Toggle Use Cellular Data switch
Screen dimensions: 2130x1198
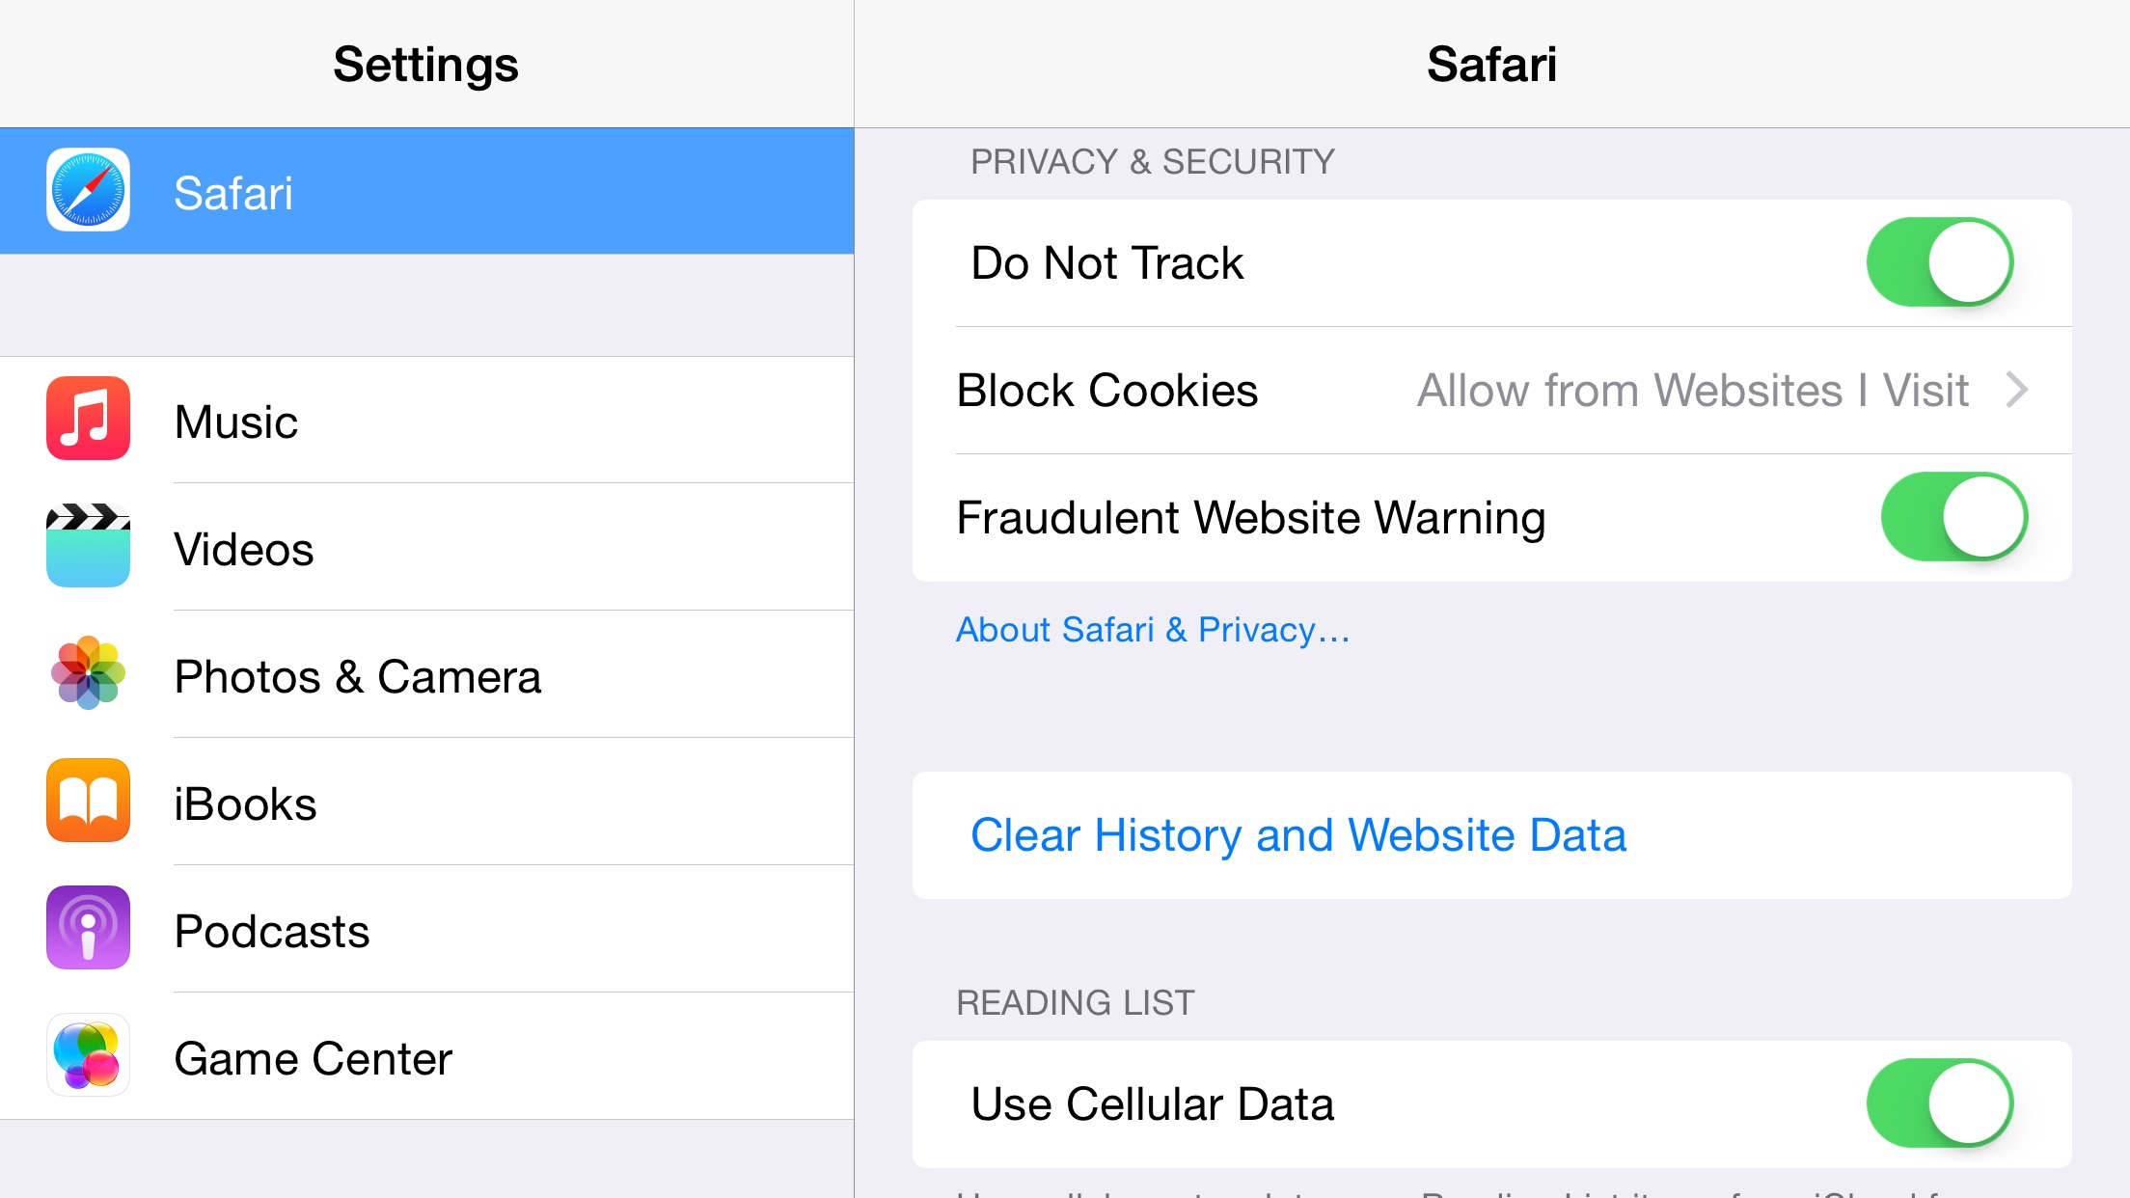(1940, 1103)
